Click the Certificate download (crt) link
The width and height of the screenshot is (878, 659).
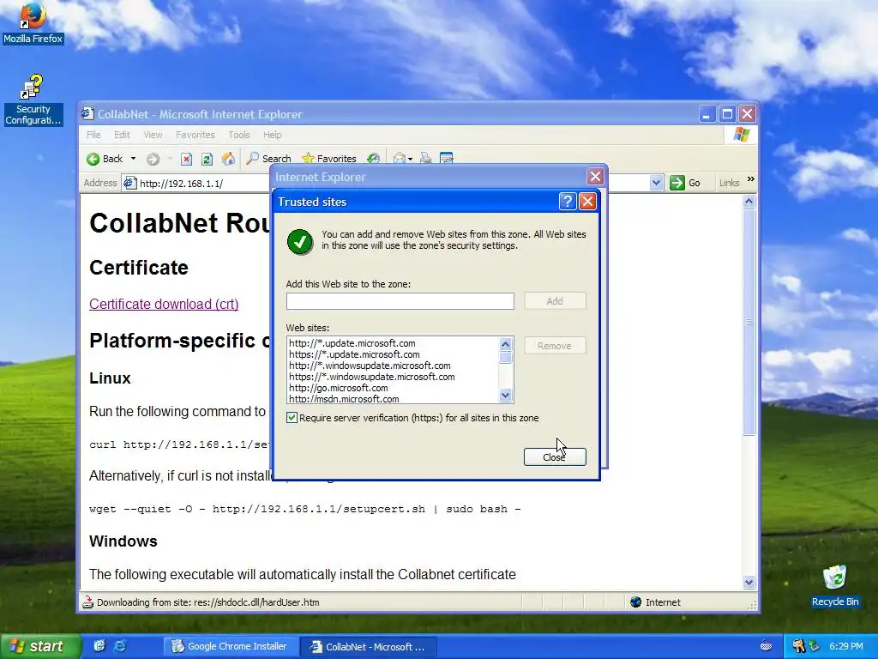pyautogui.click(x=164, y=304)
